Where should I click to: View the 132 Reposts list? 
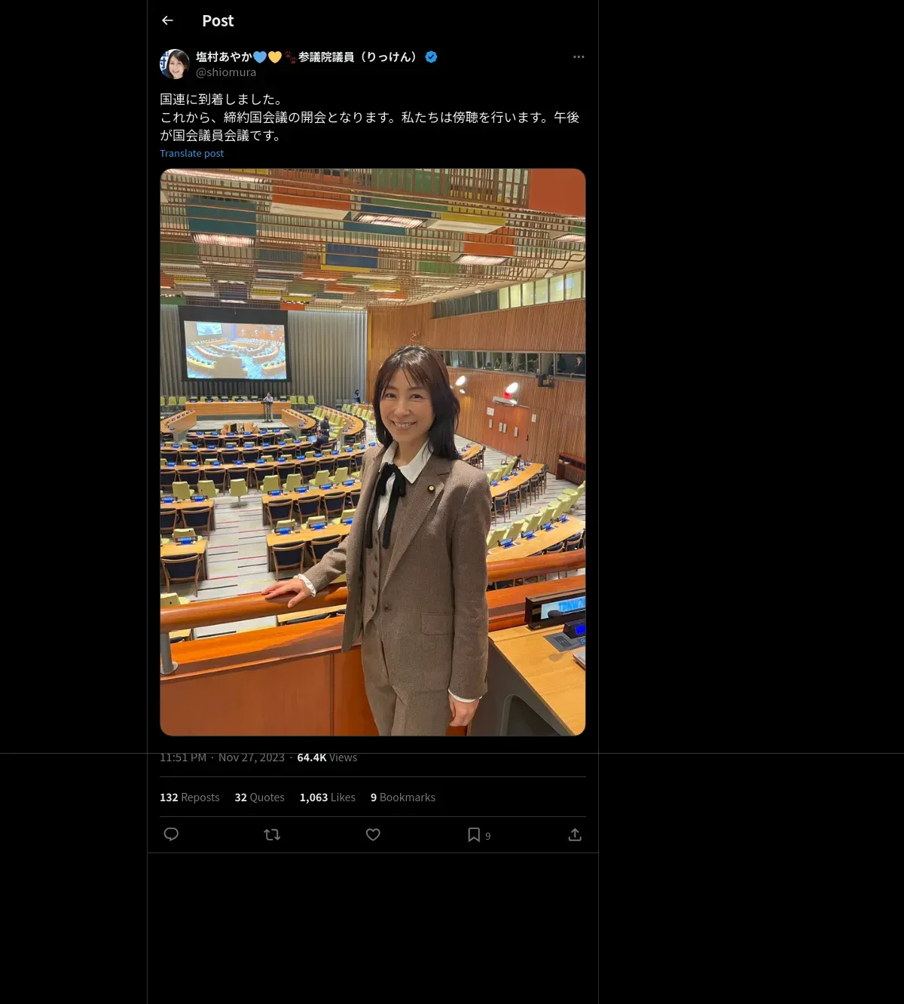coord(190,797)
